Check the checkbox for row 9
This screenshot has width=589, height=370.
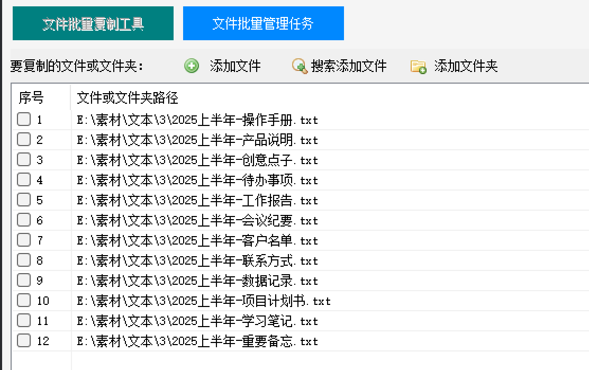click(23, 281)
